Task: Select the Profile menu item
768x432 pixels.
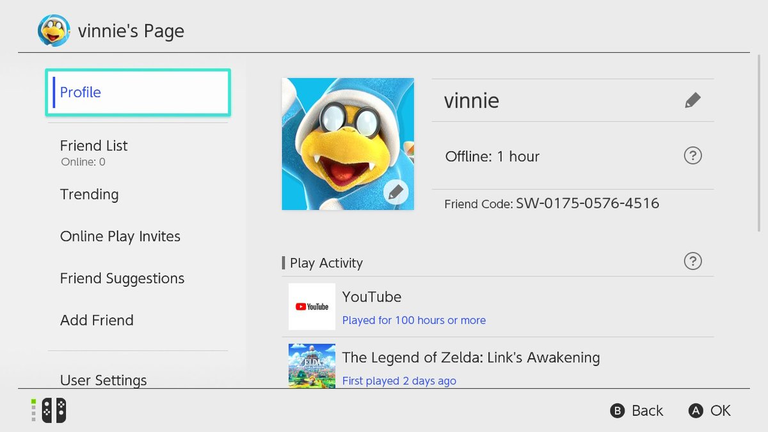Action: (138, 92)
